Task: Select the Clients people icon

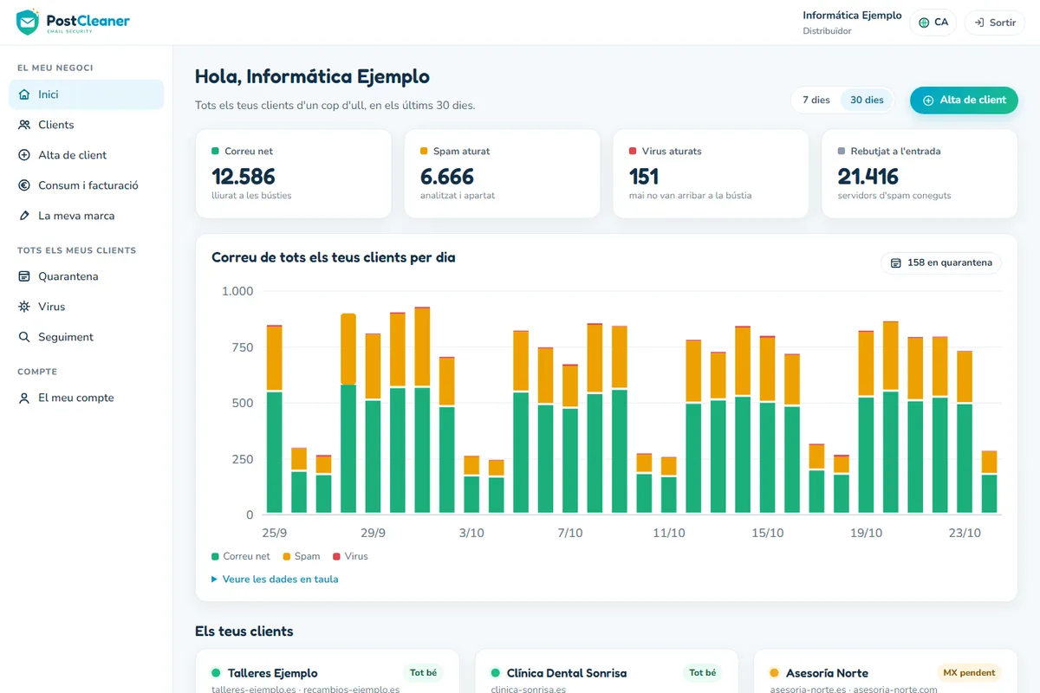Action: (24, 125)
